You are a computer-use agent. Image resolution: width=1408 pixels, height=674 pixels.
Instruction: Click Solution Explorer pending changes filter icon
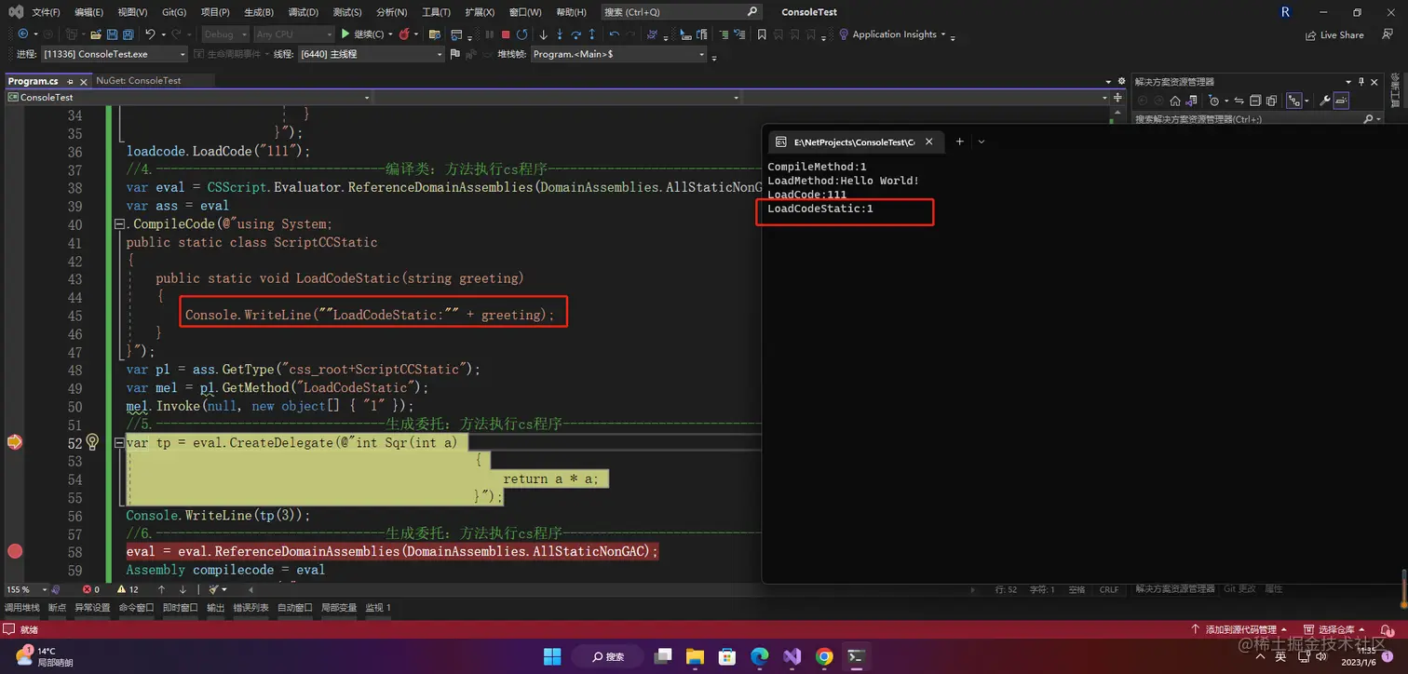(1213, 101)
